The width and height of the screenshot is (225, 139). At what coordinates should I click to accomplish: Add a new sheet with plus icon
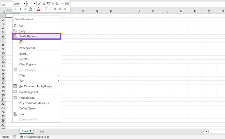pyautogui.click(x=42, y=131)
